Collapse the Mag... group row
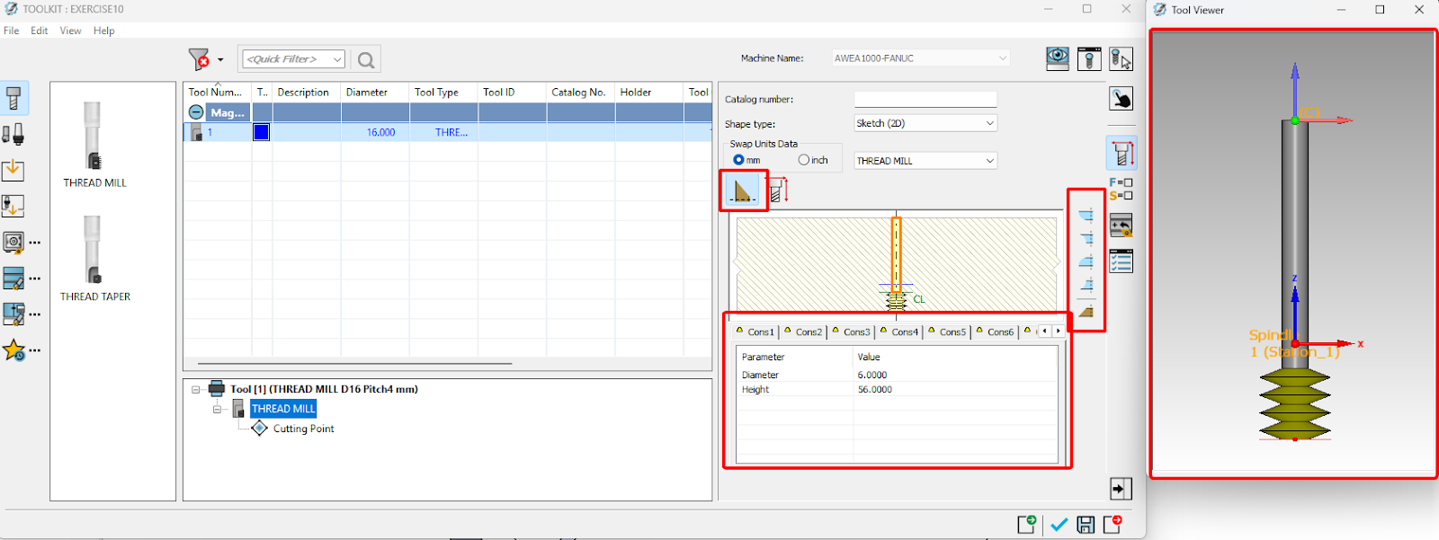 click(x=196, y=112)
